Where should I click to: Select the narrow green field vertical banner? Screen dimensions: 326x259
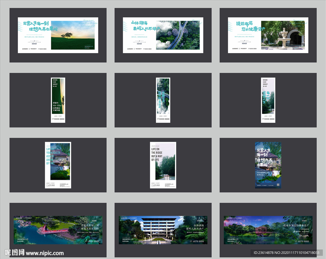(x=58, y=100)
